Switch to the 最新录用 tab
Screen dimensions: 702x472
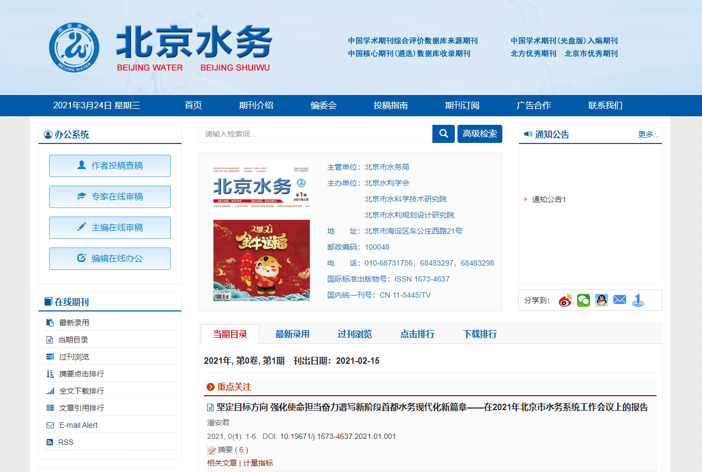(293, 334)
